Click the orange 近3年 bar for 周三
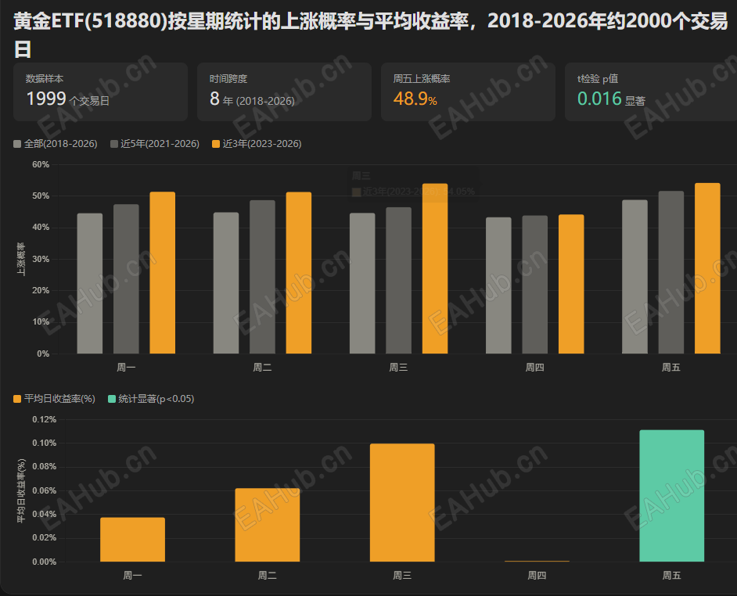 coord(435,268)
